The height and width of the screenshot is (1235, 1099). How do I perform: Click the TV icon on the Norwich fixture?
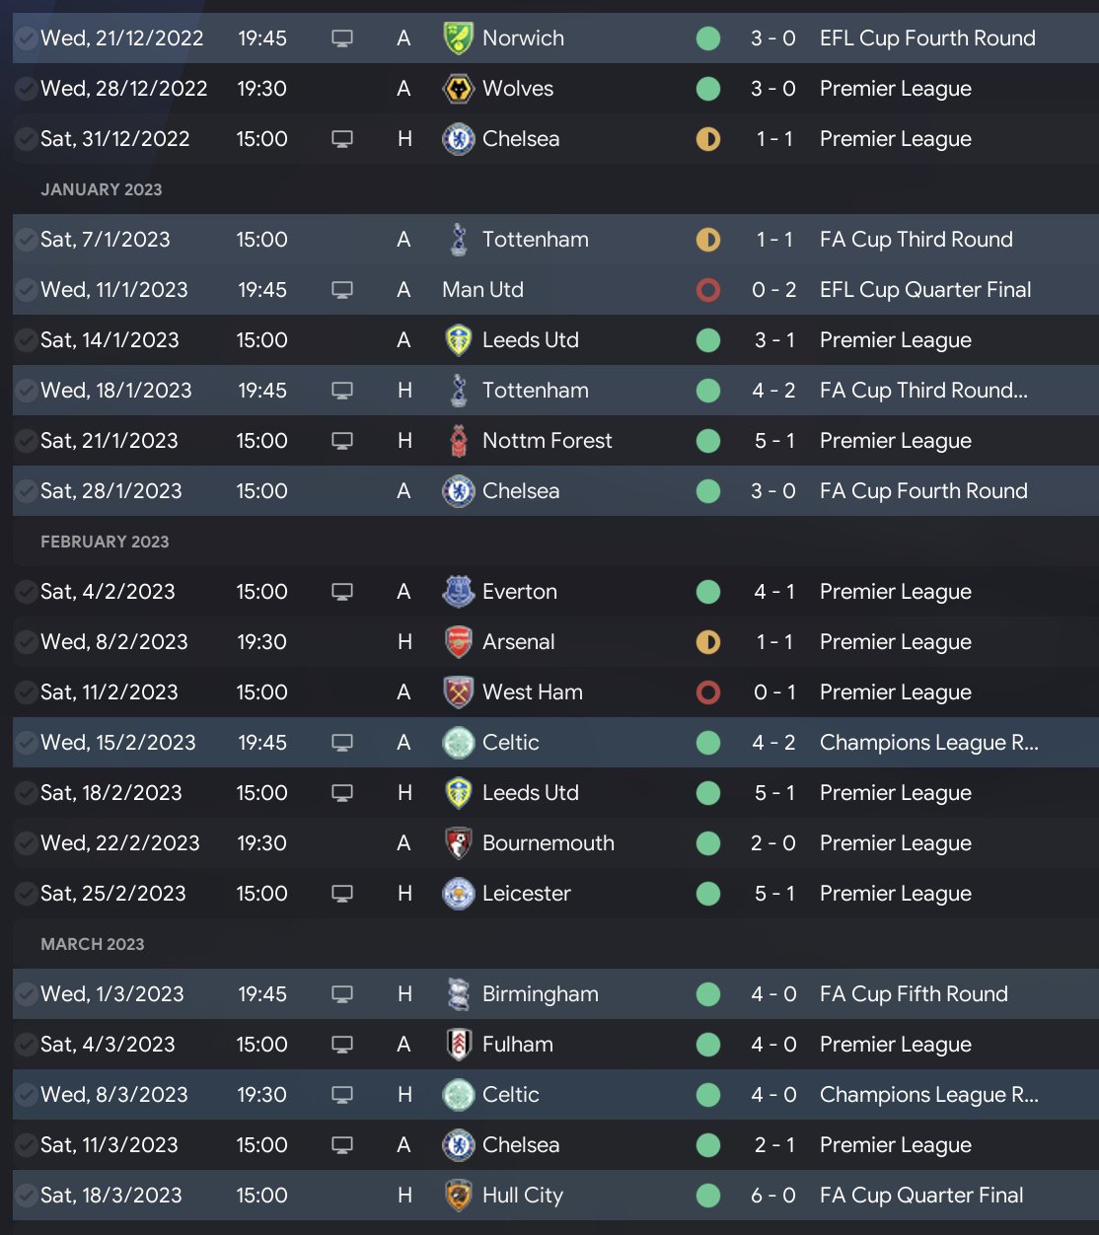click(x=342, y=38)
